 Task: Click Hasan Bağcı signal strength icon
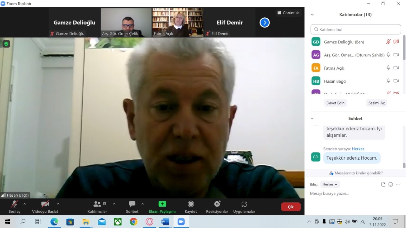pyautogui.click(x=3, y=195)
